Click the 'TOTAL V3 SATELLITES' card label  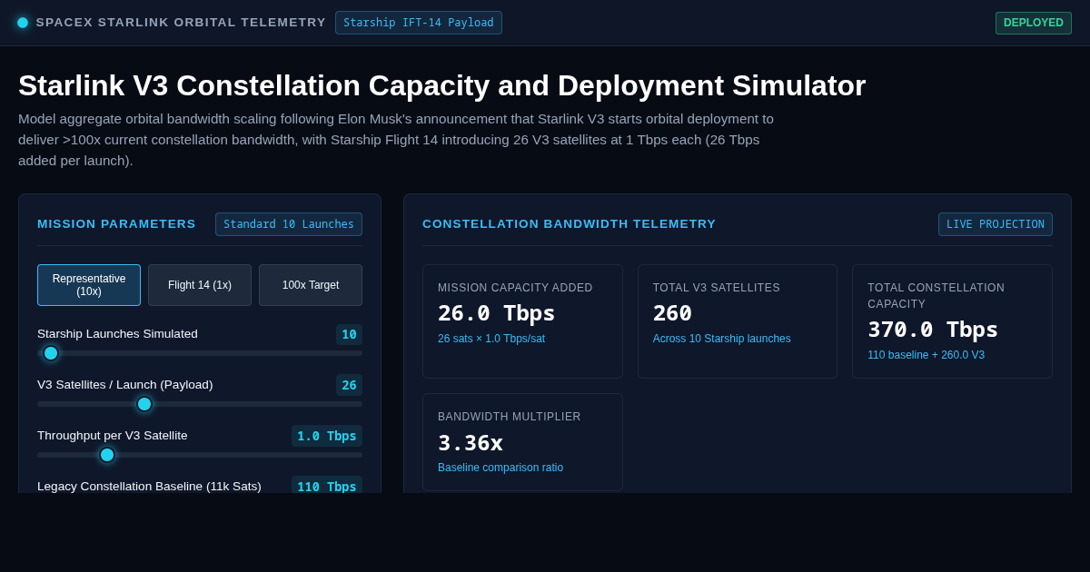tap(717, 288)
